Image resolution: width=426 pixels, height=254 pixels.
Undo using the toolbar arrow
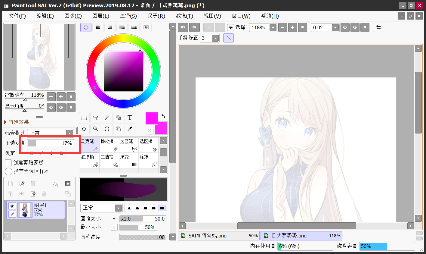click(x=183, y=27)
